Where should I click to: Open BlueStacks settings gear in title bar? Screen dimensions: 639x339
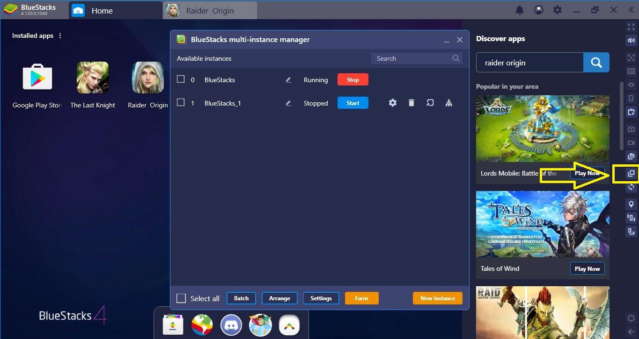(557, 10)
